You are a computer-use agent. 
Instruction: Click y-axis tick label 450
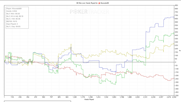[x=176, y=32]
